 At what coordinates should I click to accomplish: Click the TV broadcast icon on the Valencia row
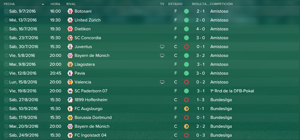pyautogui.click(x=162, y=82)
